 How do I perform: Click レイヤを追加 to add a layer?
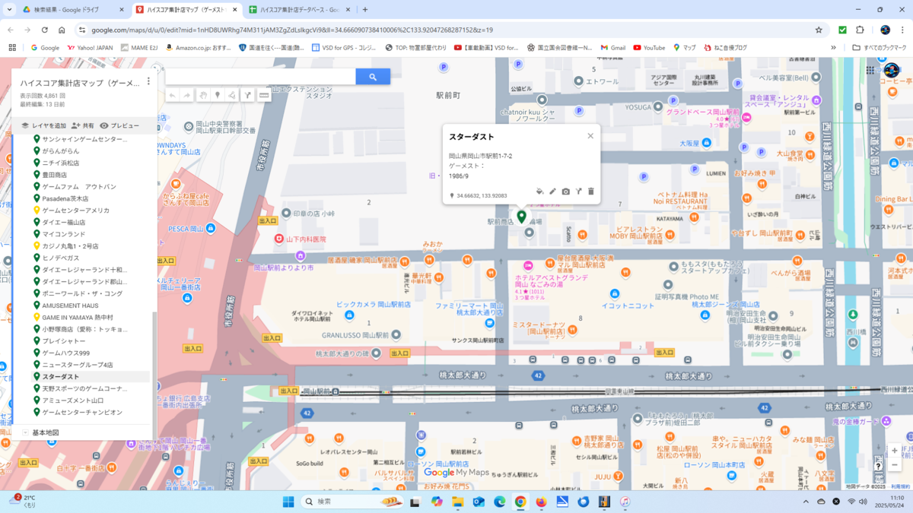coord(43,125)
